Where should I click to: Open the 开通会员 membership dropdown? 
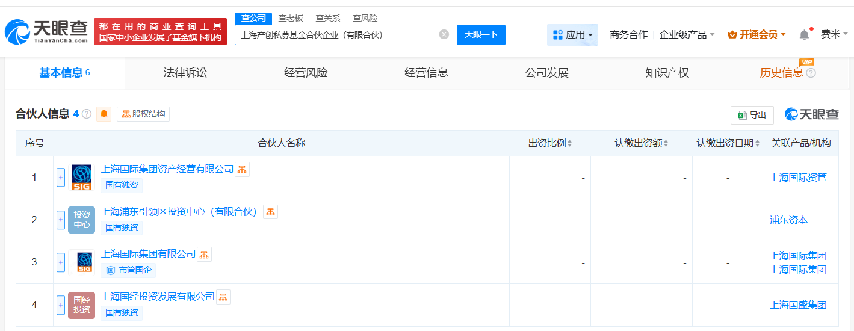757,35
